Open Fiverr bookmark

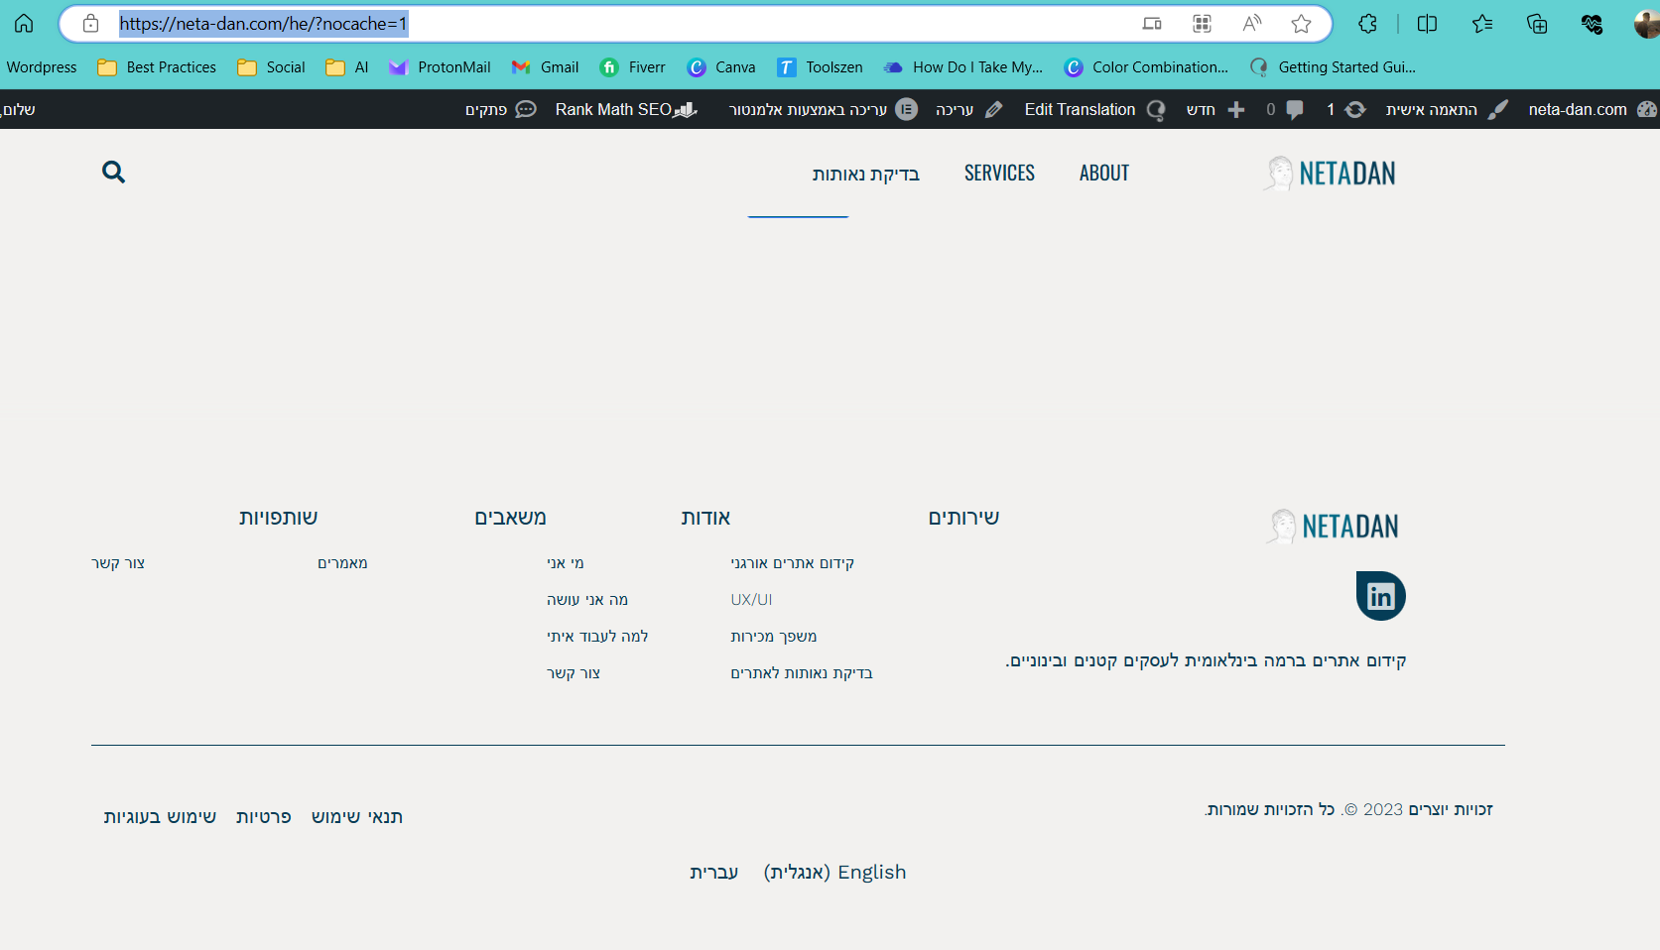tap(632, 67)
